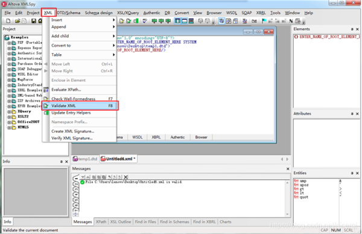The height and width of the screenshot is (234, 362).
Task: Click the Evaluate XPath menu icon
Action: [x=46, y=90]
